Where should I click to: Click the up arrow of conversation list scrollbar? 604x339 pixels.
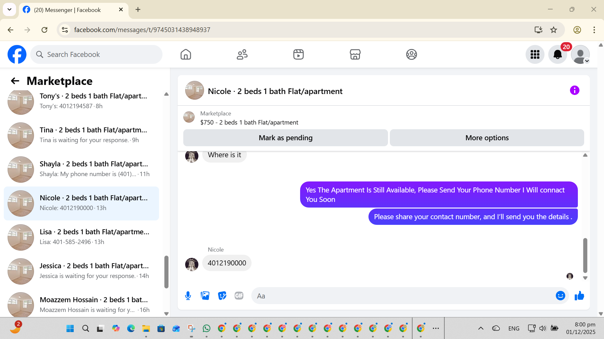tap(166, 94)
